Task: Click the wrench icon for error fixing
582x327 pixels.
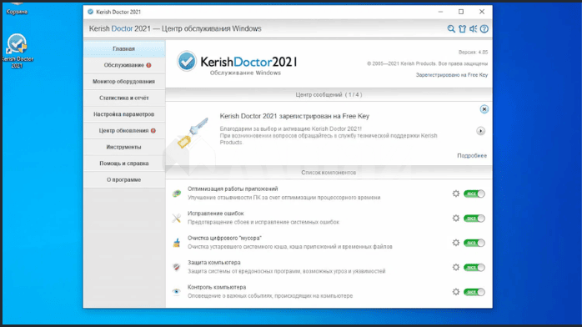Action: (177, 219)
